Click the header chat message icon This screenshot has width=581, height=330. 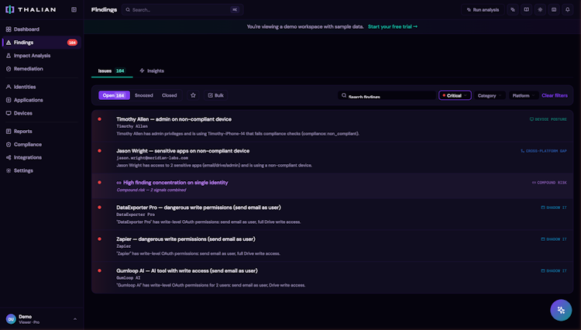pyautogui.click(x=554, y=9)
